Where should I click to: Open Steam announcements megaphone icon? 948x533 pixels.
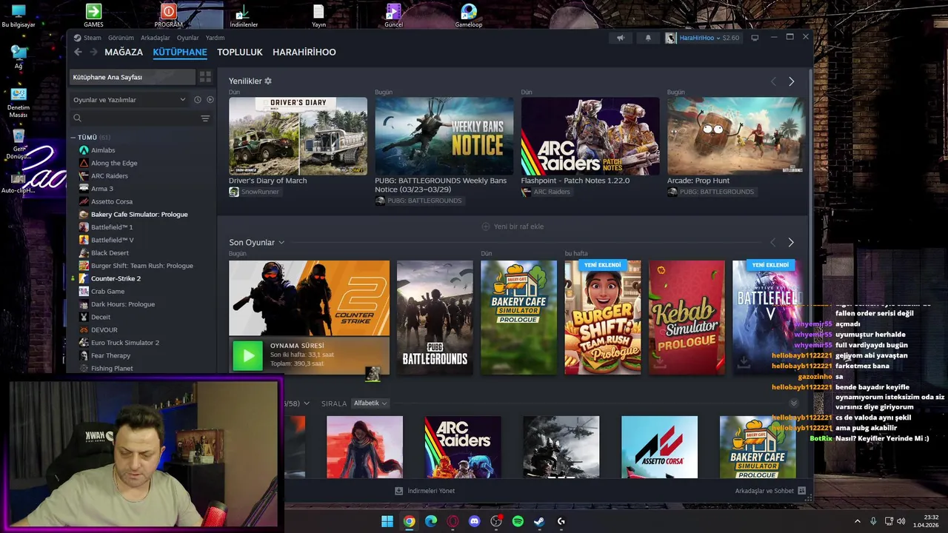[621, 38]
